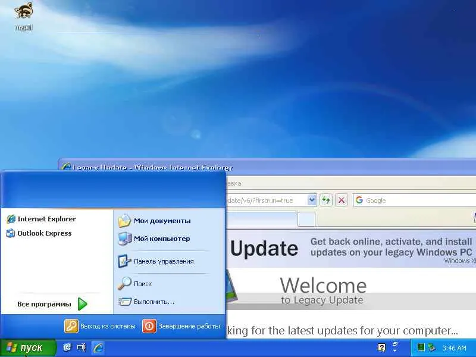Viewport: 476px width, 357px height.
Task: Click the Welcome to Legacy Update text
Action: pos(323,290)
